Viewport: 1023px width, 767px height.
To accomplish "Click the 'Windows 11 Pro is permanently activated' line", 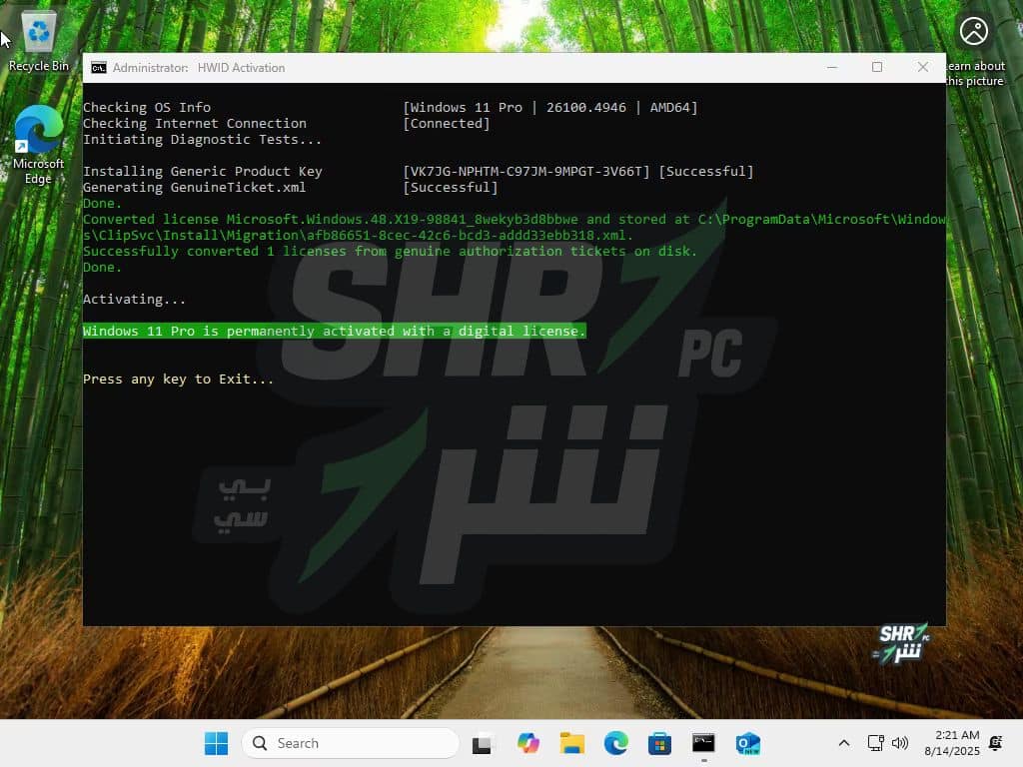I will click(335, 332).
